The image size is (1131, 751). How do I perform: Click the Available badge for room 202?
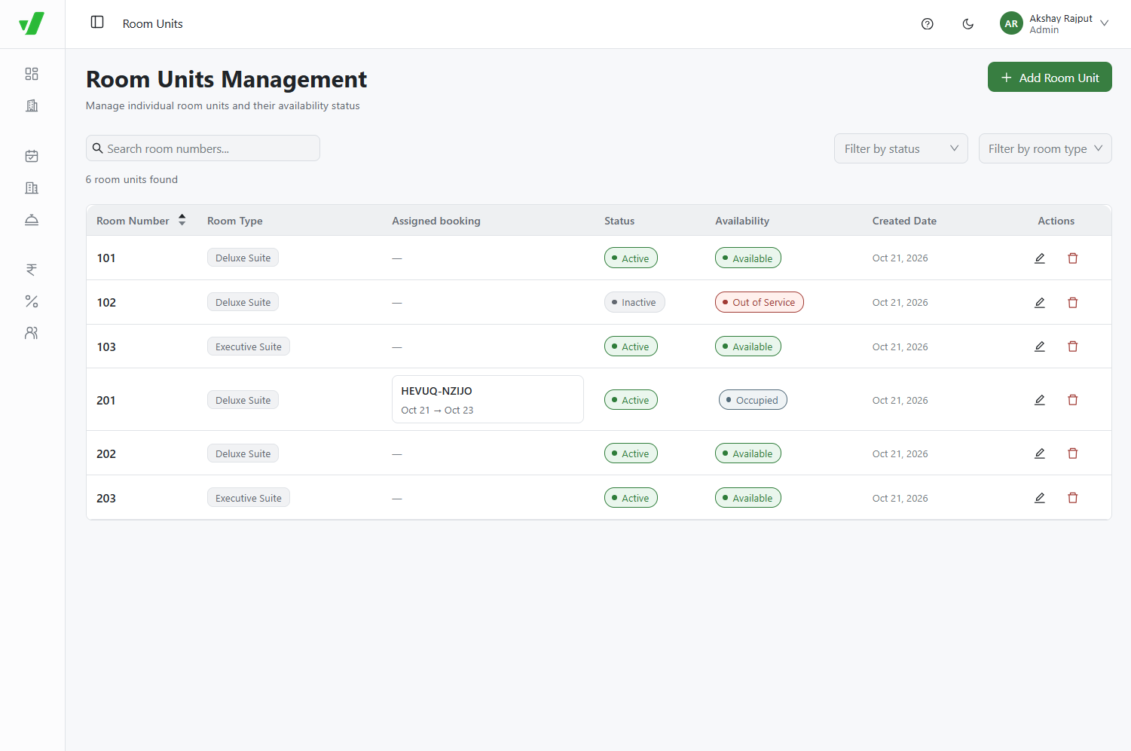[748, 453]
